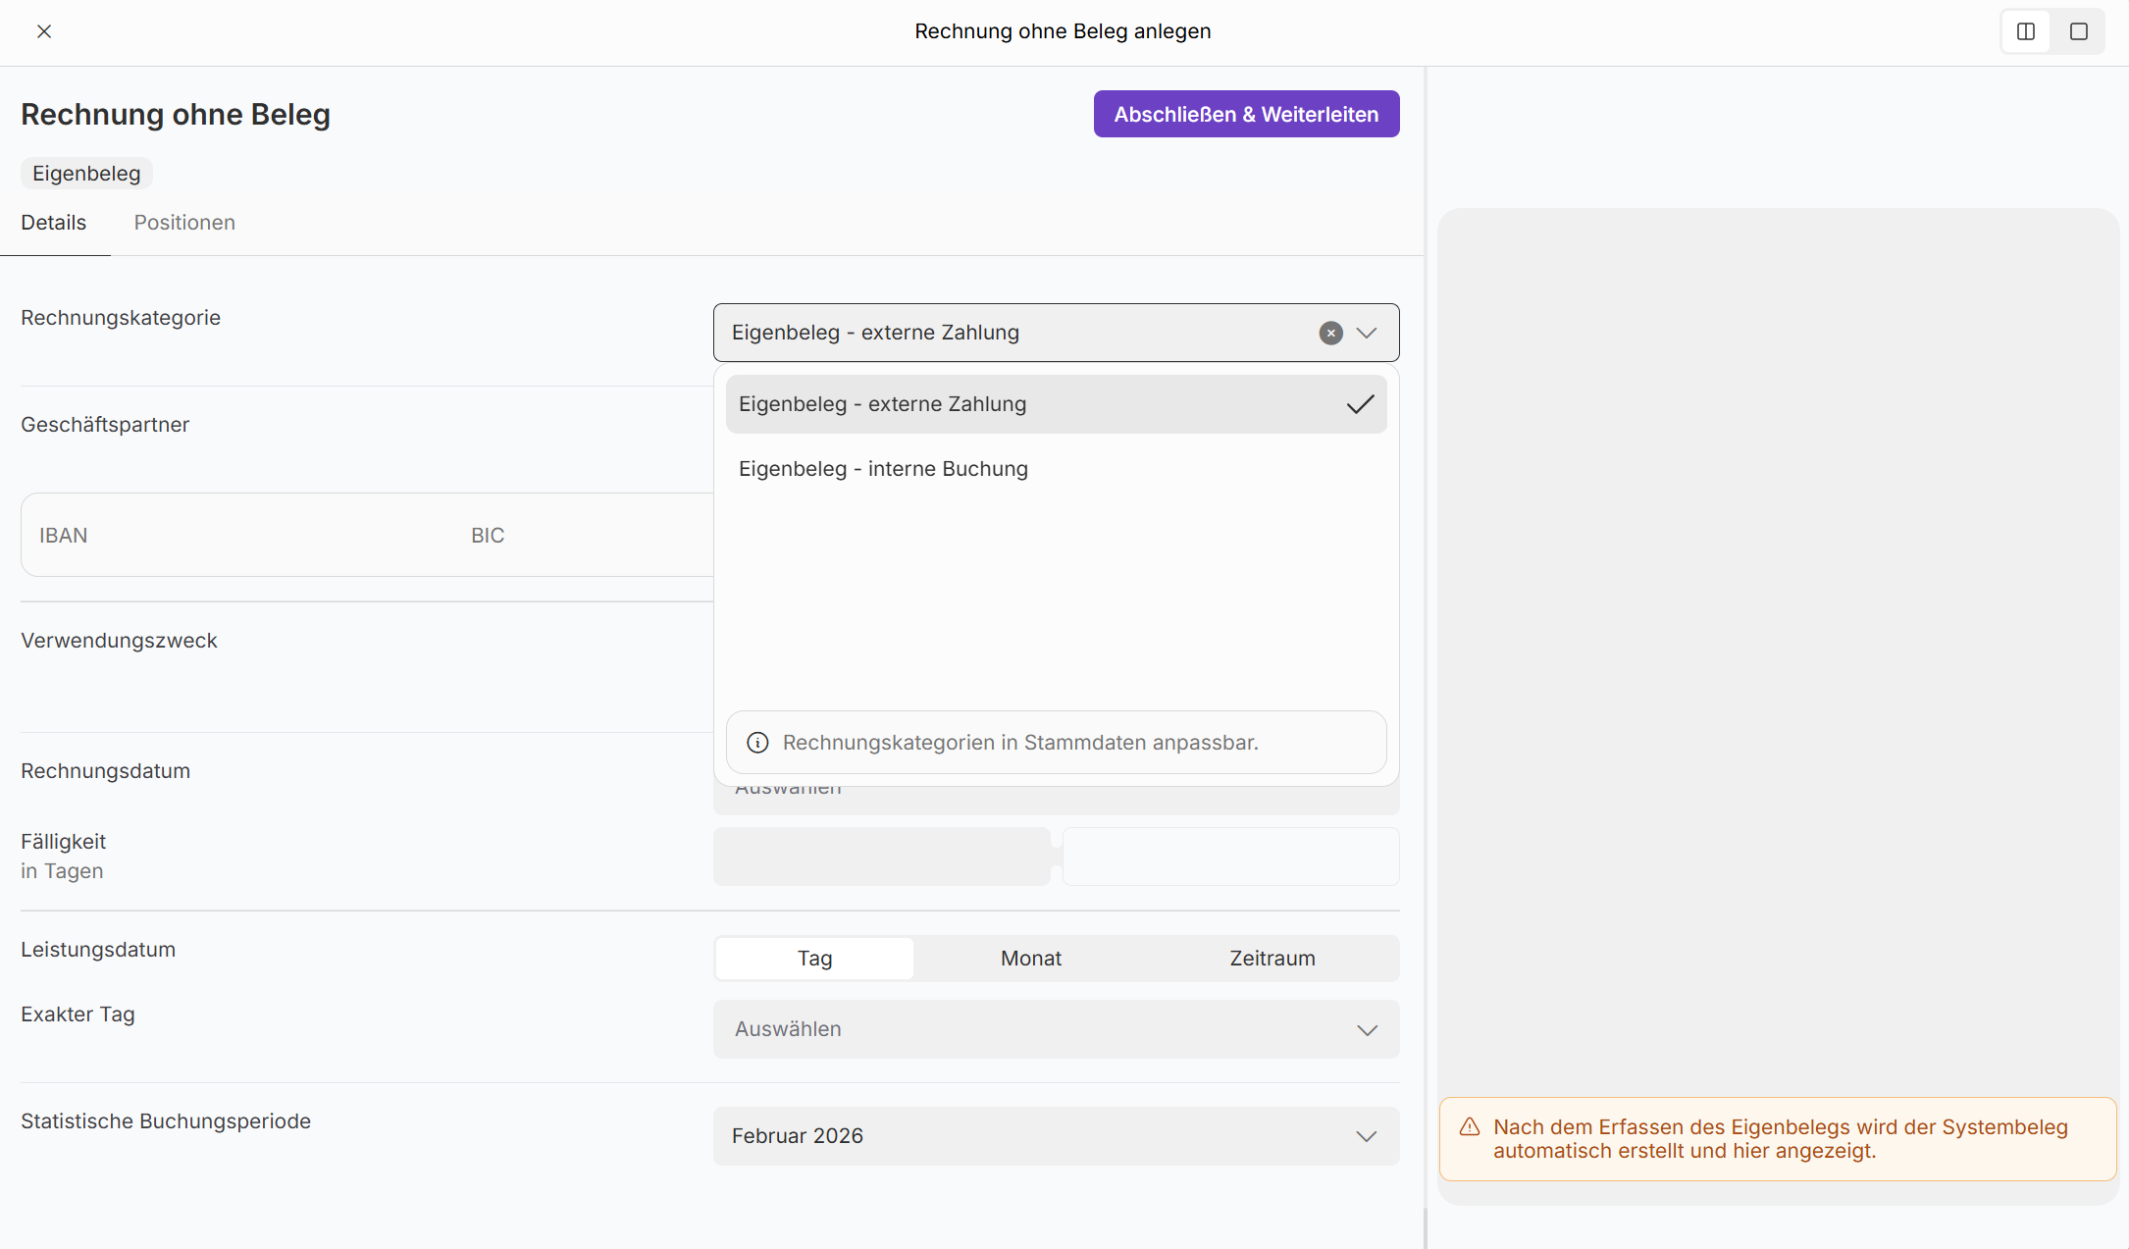Close the dialog with the X icon

point(44,31)
